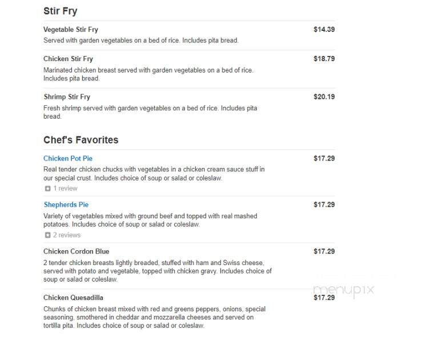
Task: Select the Shrimp Stir Fry item title
Action: [67, 97]
